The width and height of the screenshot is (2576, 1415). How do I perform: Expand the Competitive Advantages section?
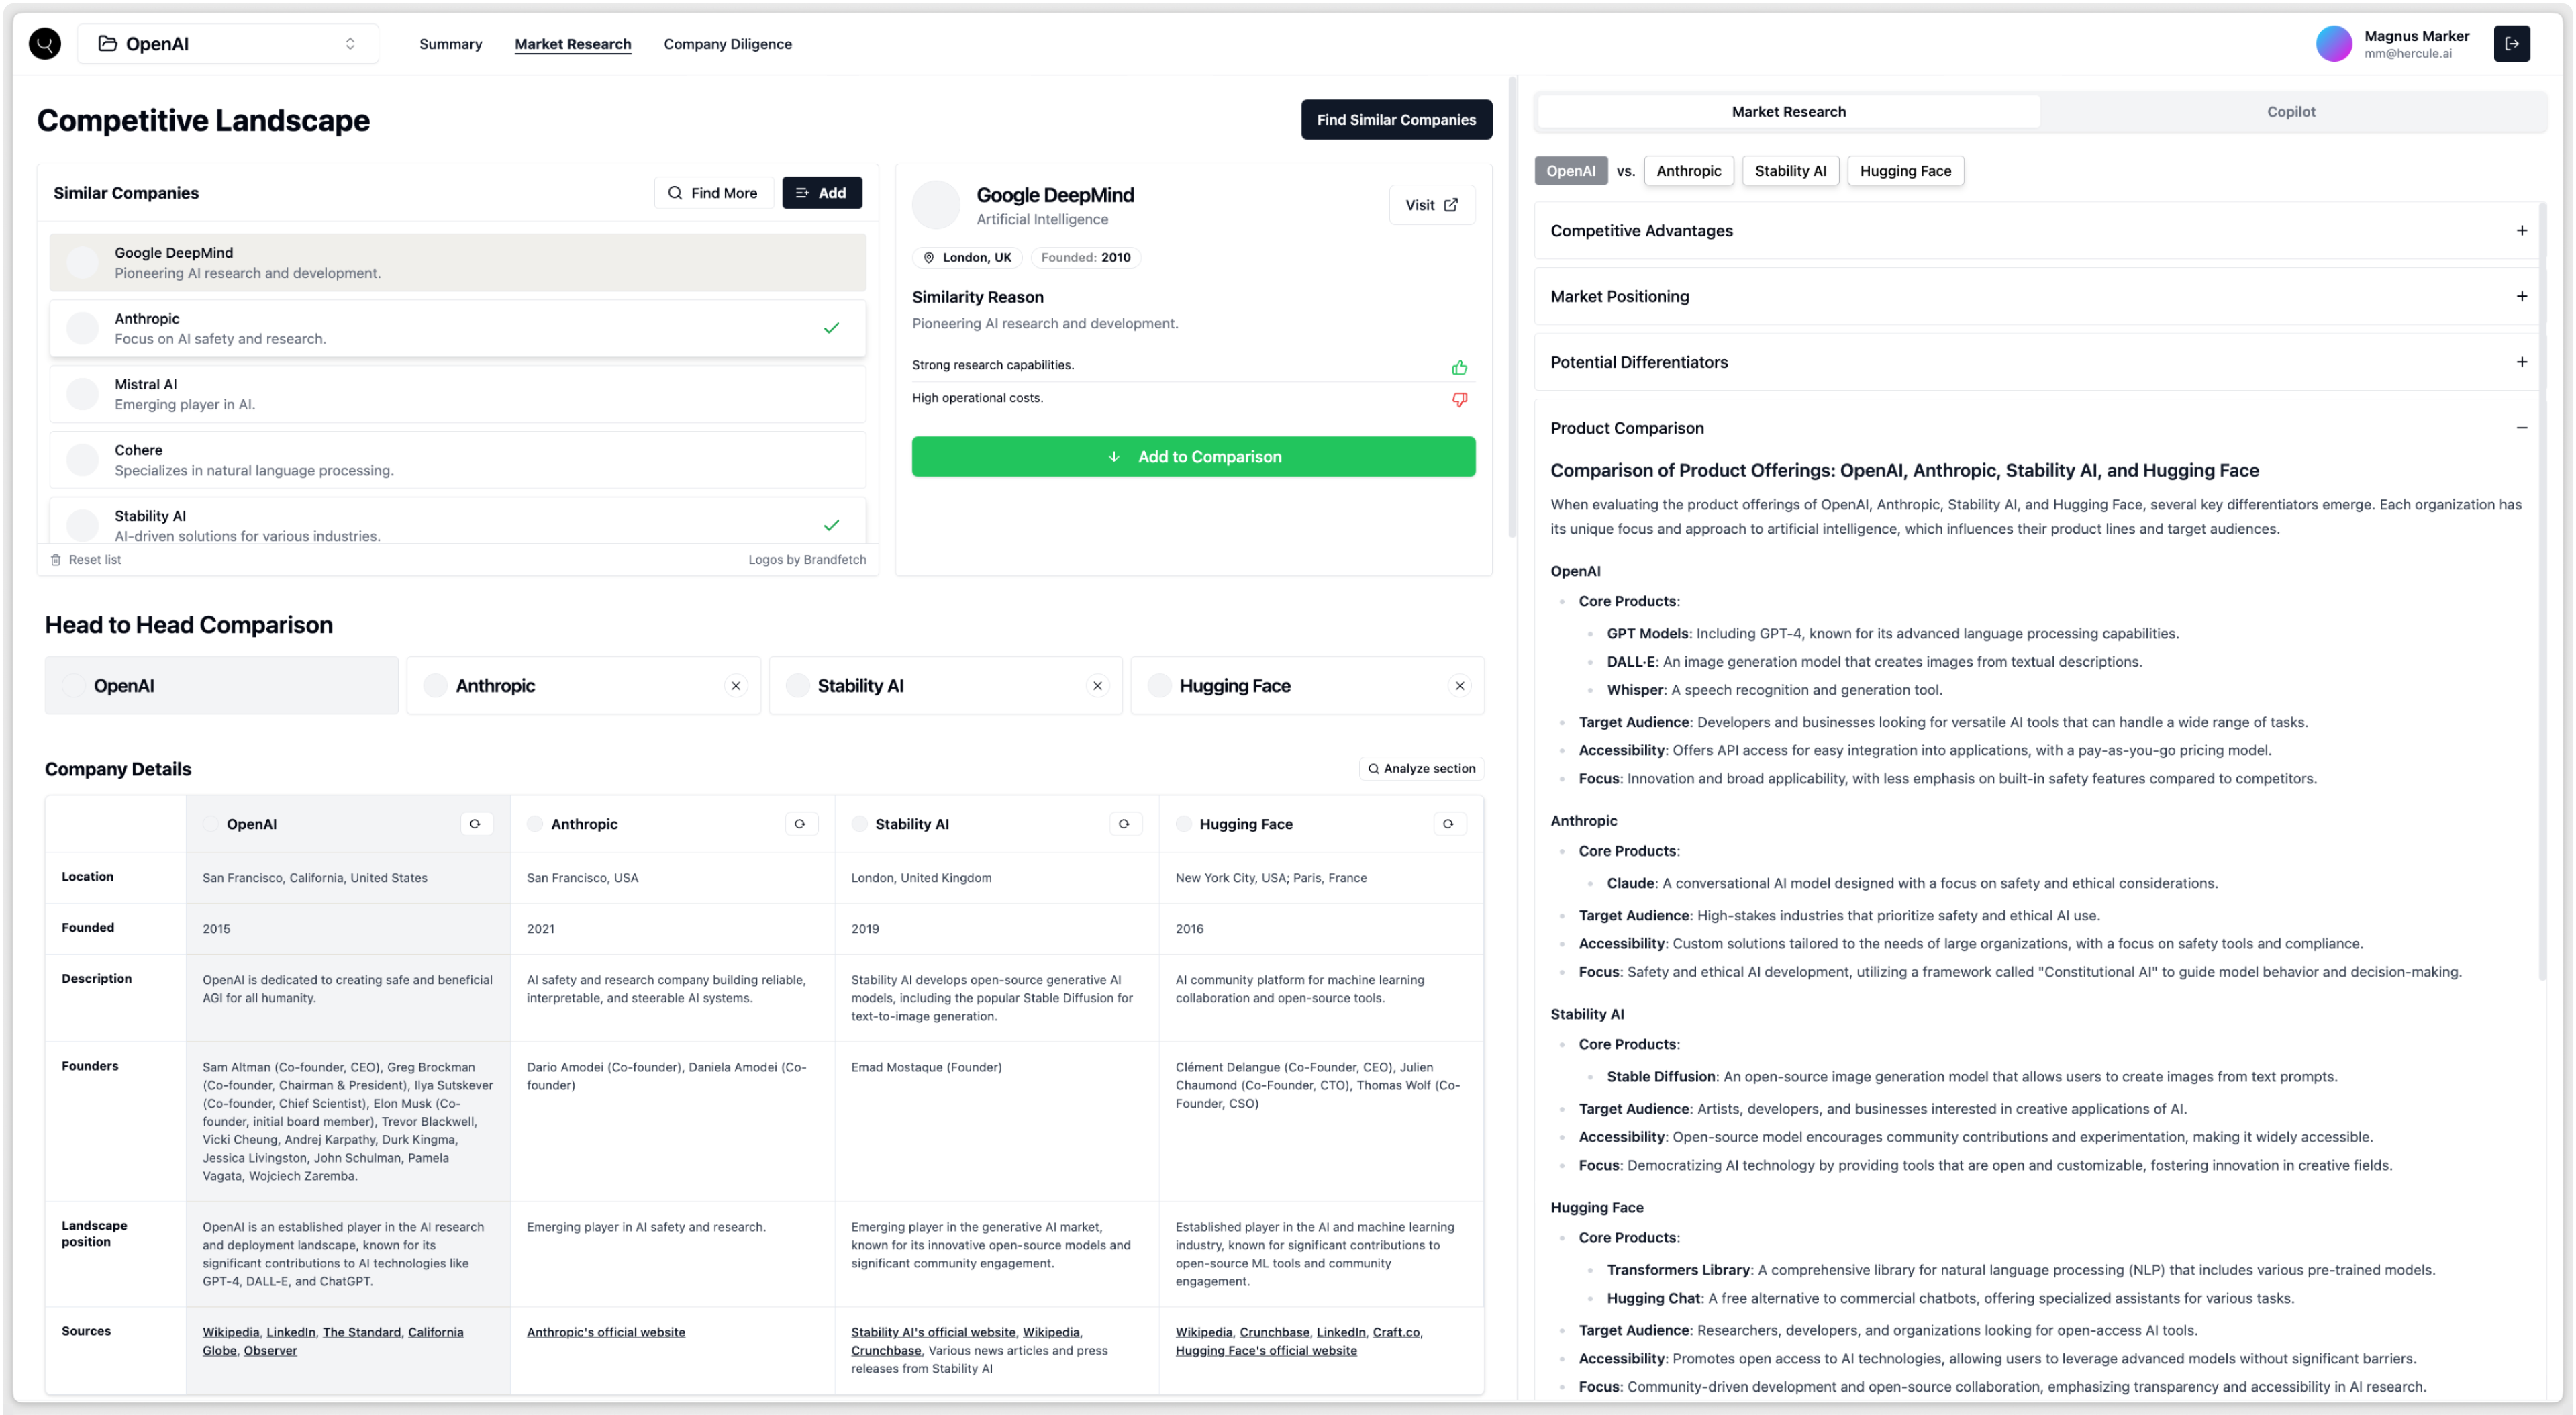click(x=2521, y=230)
